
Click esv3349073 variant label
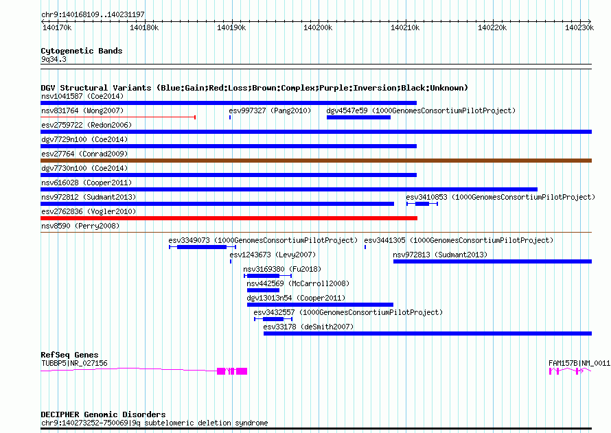263,240
